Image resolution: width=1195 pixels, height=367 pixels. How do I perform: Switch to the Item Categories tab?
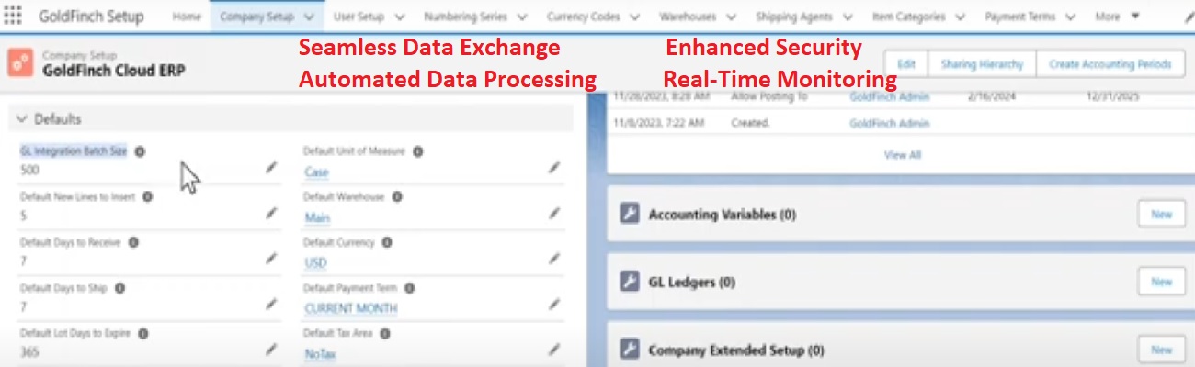click(x=907, y=17)
